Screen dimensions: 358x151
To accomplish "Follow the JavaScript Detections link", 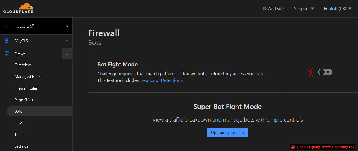I will pyautogui.click(x=161, y=80).
